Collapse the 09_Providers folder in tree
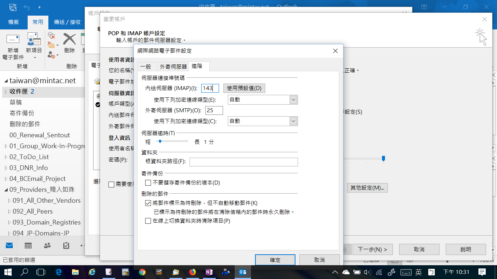 coord(6,190)
